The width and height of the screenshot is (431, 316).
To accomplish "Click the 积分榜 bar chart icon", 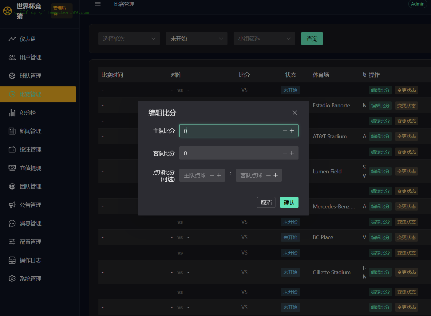I will pyautogui.click(x=12, y=113).
